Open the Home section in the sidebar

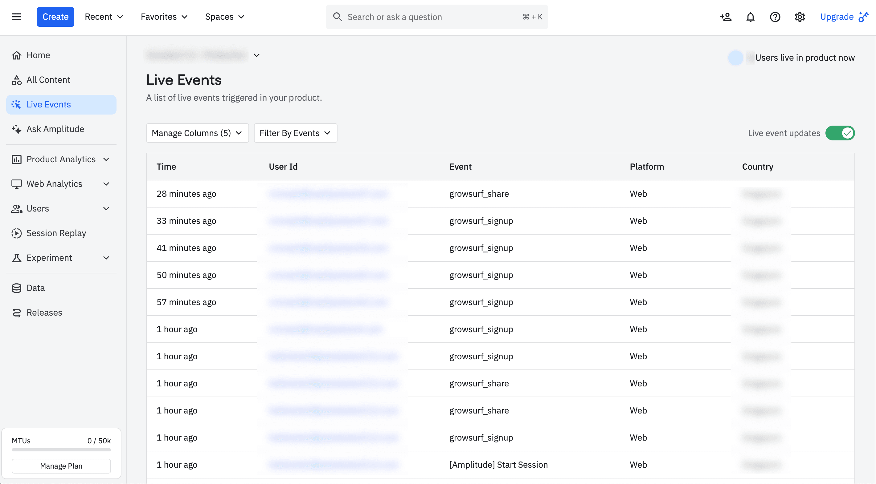pos(38,55)
